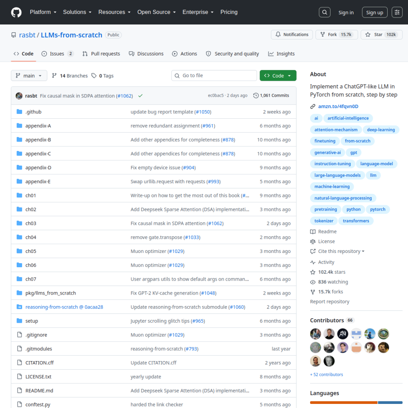This screenshot has height=408, width=408.
Task: Open commit hash ec0bac5
Action: (x=215, y=95)
